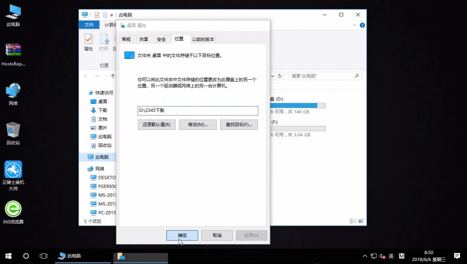467x264 pixels.
Task: Open the Action Center notification icon
Action: [x=457, y=256]
